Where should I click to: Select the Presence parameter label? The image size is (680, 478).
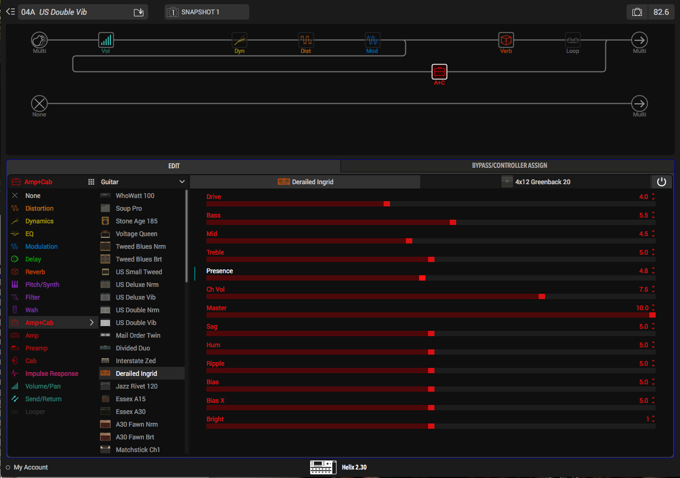tap(220, 271)
